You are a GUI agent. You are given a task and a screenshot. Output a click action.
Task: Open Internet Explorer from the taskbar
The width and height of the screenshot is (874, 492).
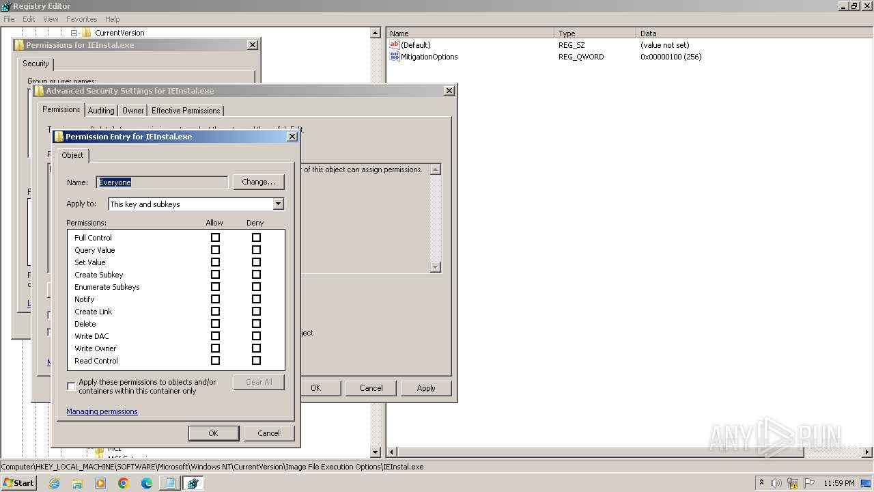(x=54, y=483)
